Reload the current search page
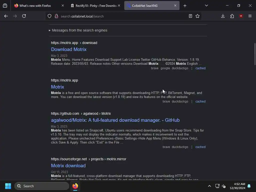This screenshot has width=256, height=192. tap(24, 16)
